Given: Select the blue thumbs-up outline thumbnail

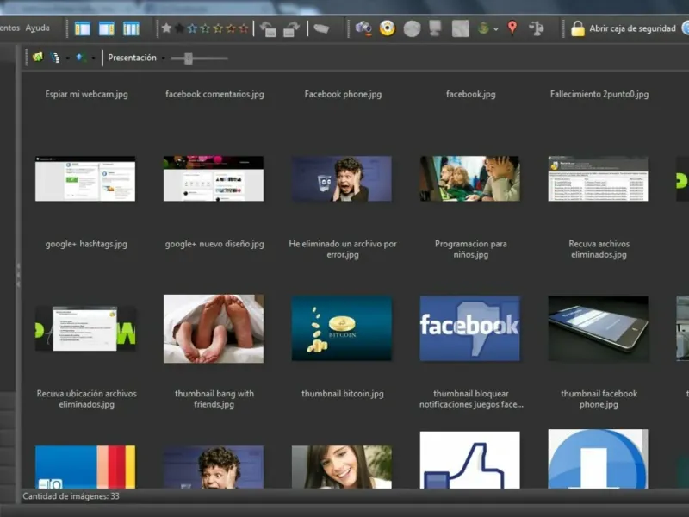Looking at the screenshot, I should click(469, 460).
